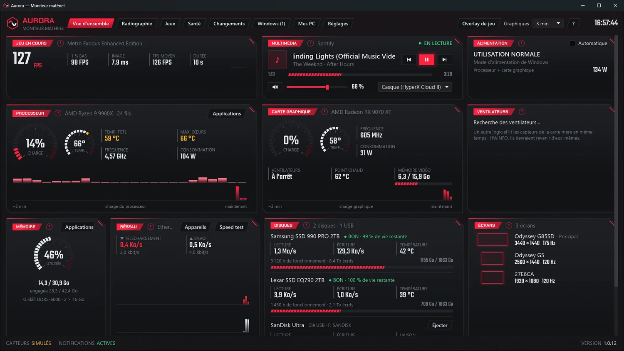
Task: Click the Aurora logo icon
Action: (x=12, y=24)
